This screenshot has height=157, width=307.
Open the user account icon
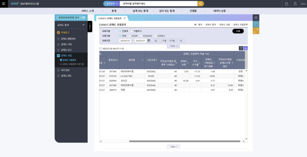[295, 4]
